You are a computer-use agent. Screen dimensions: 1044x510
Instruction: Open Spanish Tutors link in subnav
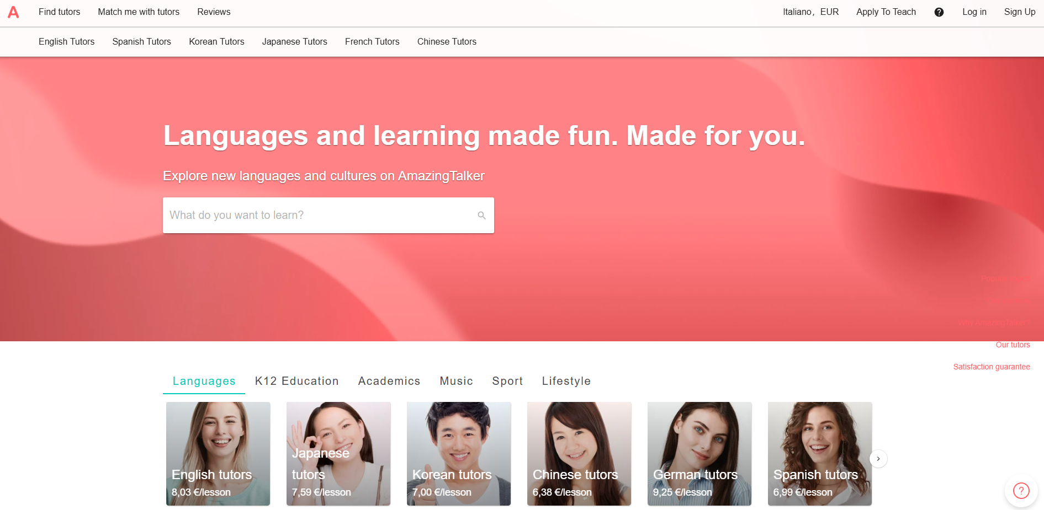pyautogui.click(x=141, y=42)
